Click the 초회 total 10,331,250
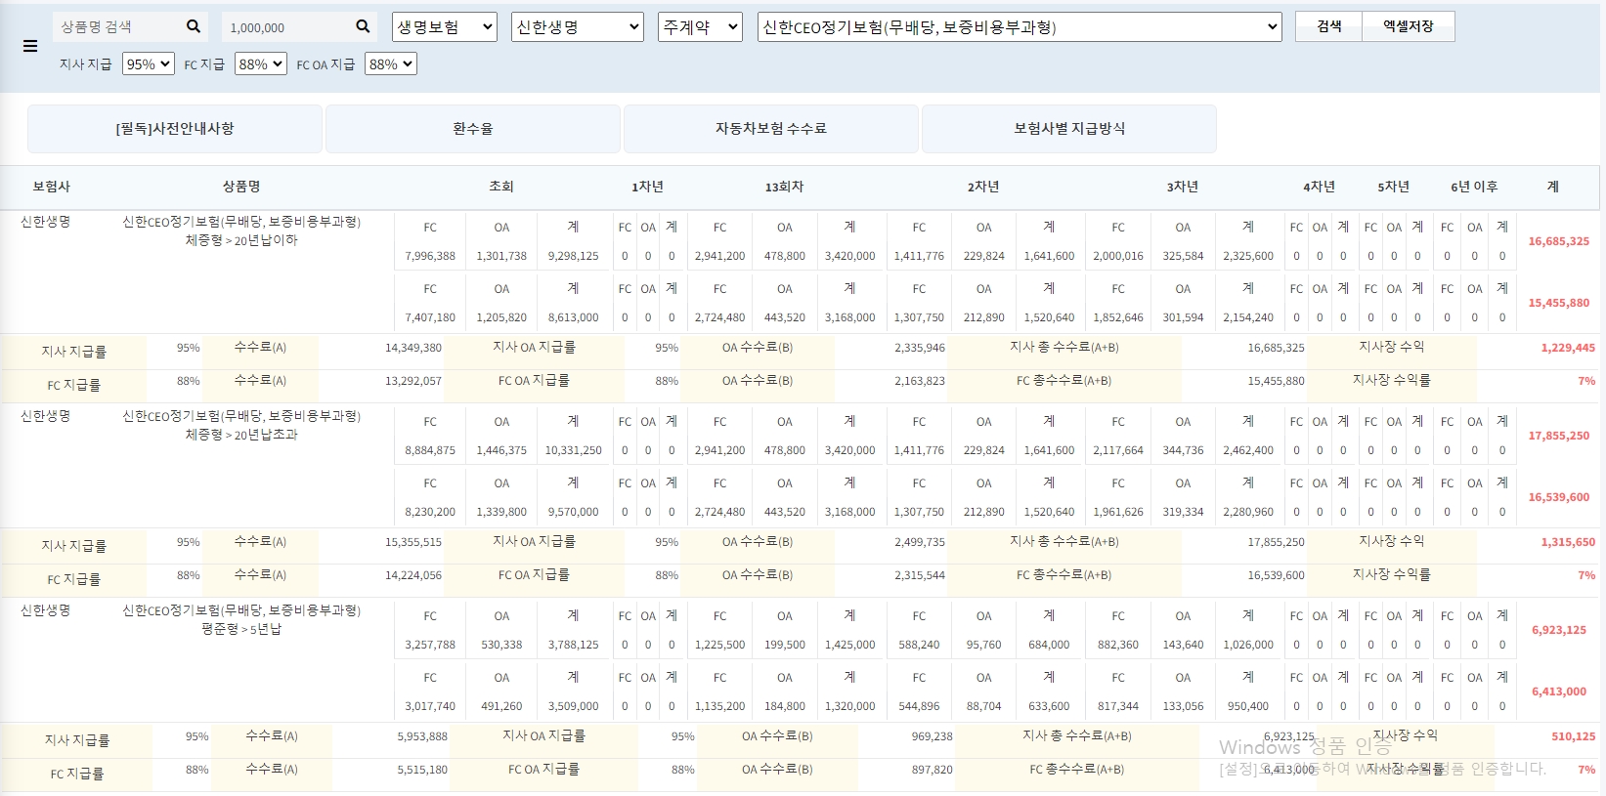This screenshot has width=1606, height=796. click(573, 450)
